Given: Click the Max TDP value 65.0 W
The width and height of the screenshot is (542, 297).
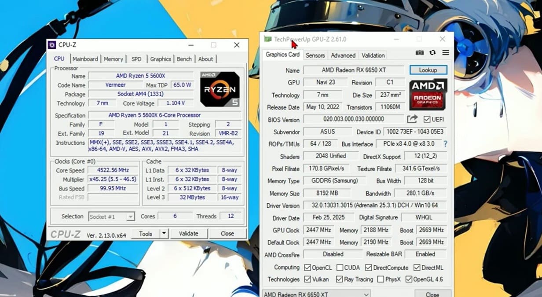Looking at the screenshot, I should coord(182,85).
